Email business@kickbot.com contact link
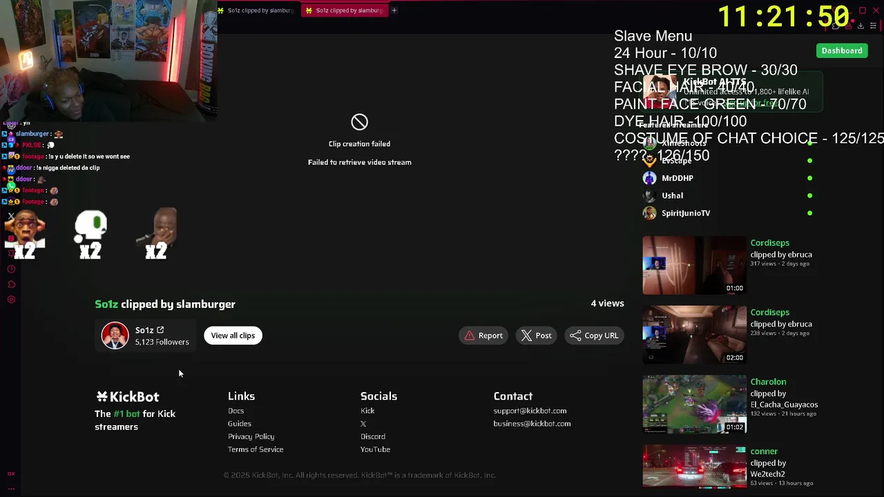This screenshot has width=884, height=497. pyautogui.click(x=532, y=424)
